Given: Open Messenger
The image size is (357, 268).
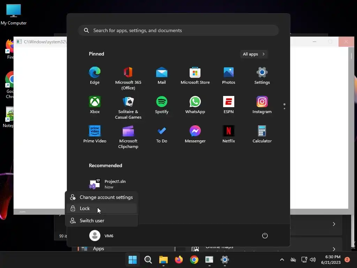Looking at the screenshot, I should click(x=195, y=134).
